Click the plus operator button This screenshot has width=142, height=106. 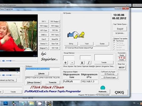(x=65, y=62)
